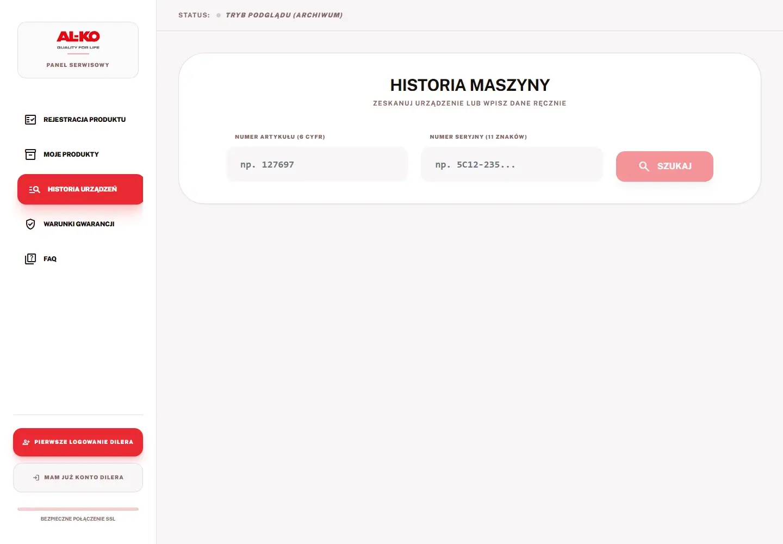
Task: Click the gray status dot indicator
Action: tap(219, 15)
